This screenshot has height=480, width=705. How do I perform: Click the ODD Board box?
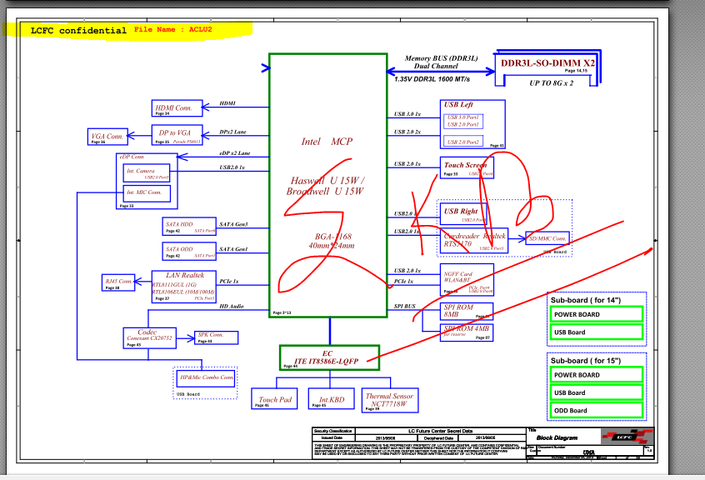click(596, 410)
